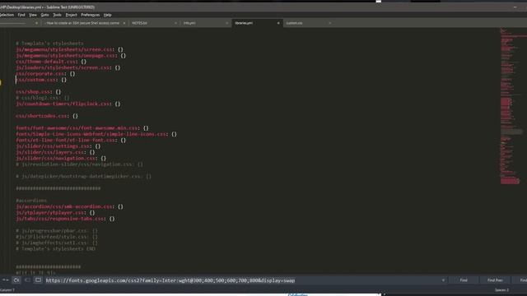The height and width of the screenshot is (296, 527).
Task: Open the View menu
Action: click(33, 15)
